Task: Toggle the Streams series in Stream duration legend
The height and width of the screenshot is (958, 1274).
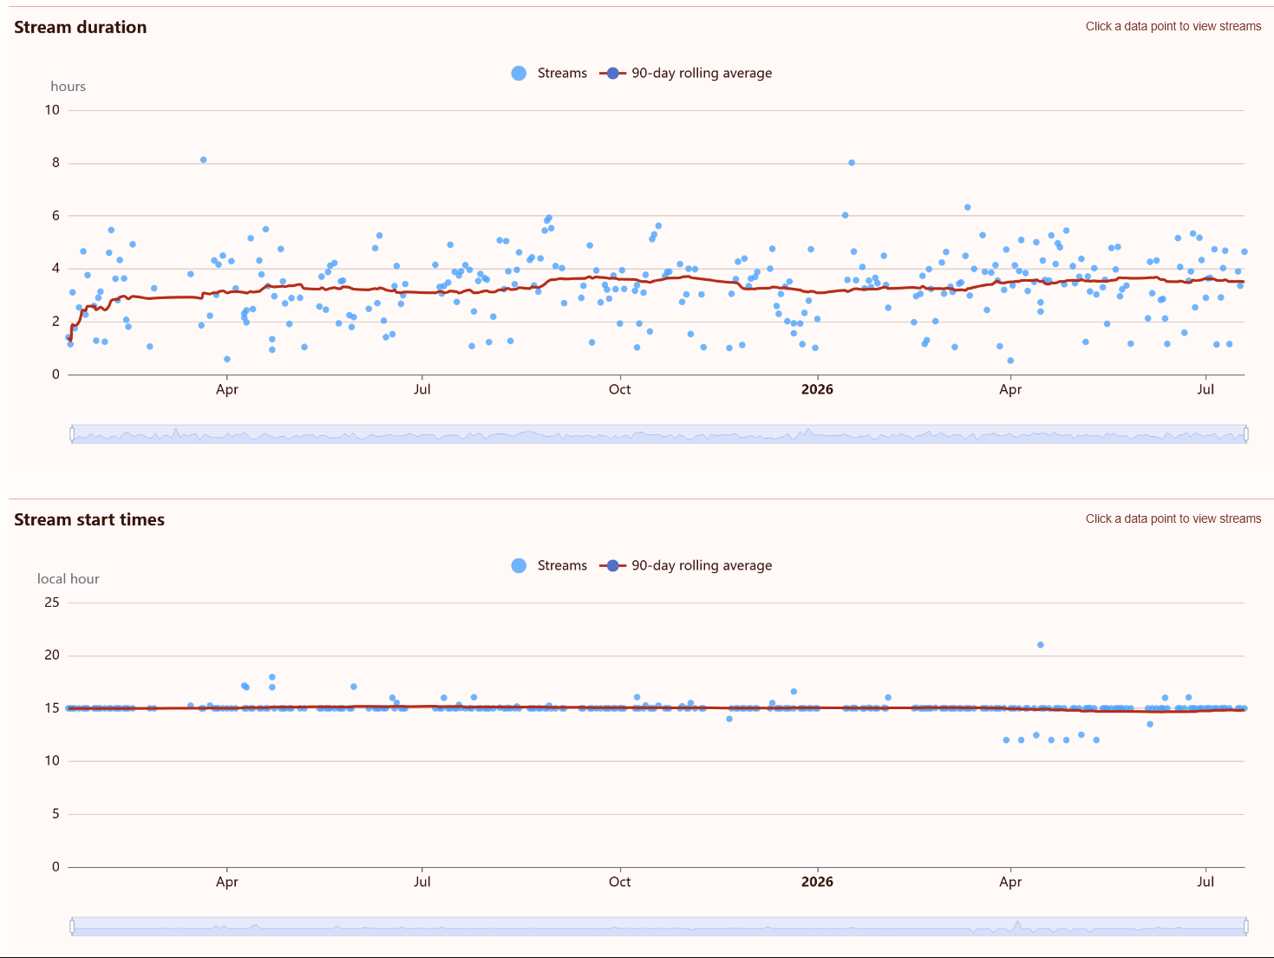Action: (549, 73)
